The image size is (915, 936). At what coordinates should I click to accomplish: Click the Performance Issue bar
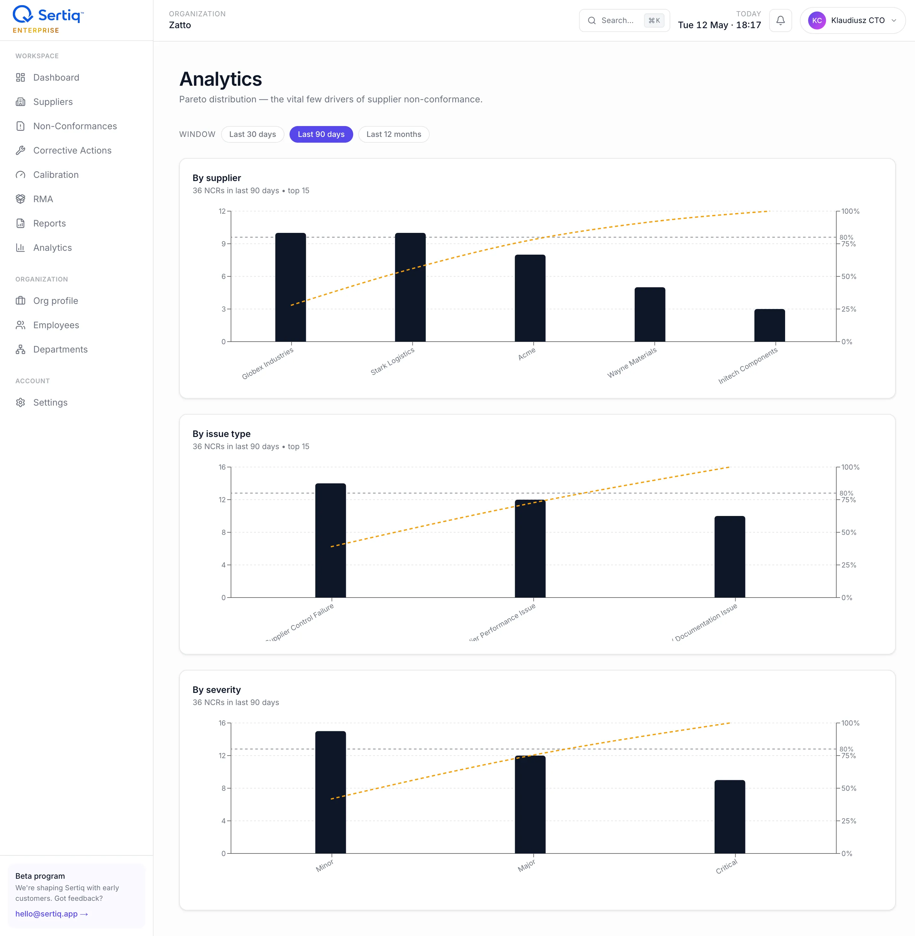[530, 549]
